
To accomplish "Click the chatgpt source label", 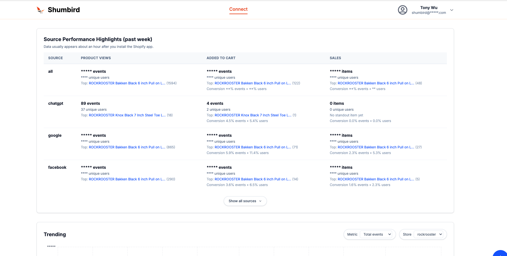I will pyautogui.click(x=56, y=103).
